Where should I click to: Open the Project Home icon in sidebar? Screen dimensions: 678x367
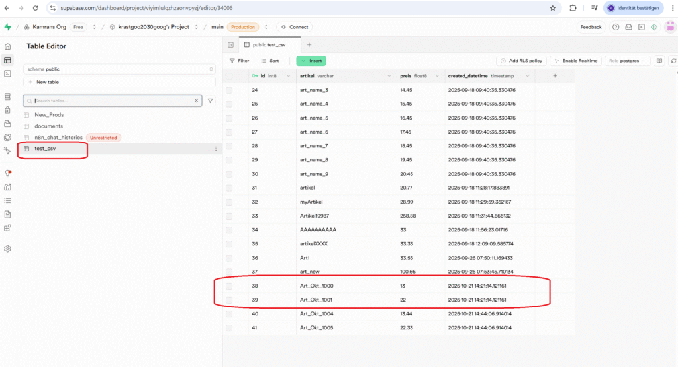(x=7, y=46)
